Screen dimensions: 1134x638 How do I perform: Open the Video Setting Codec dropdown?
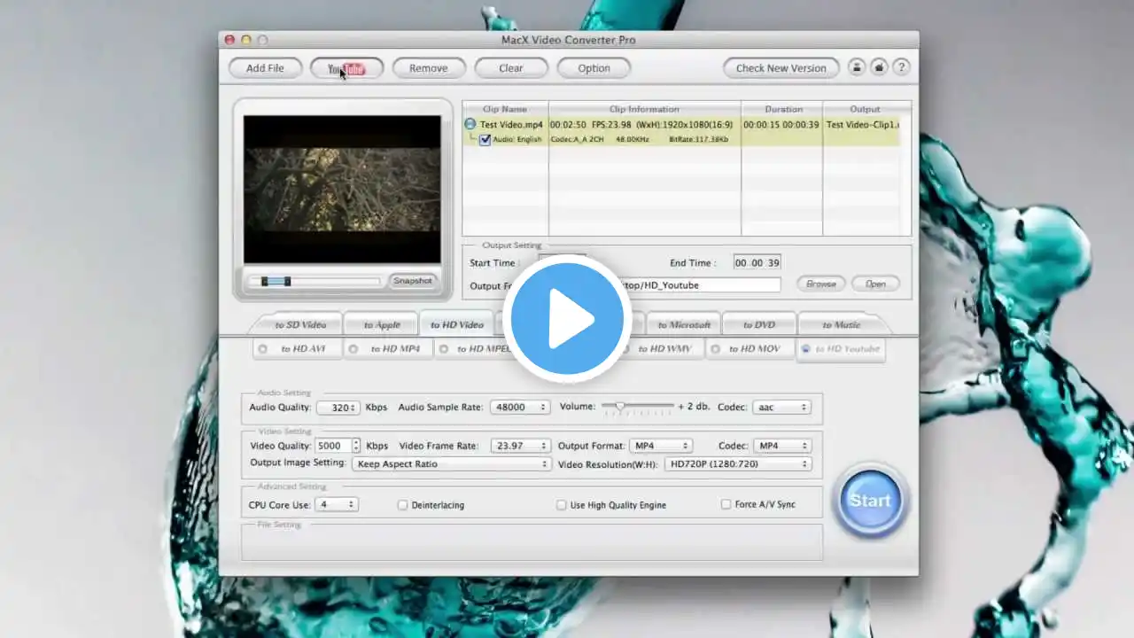point(781,446)
